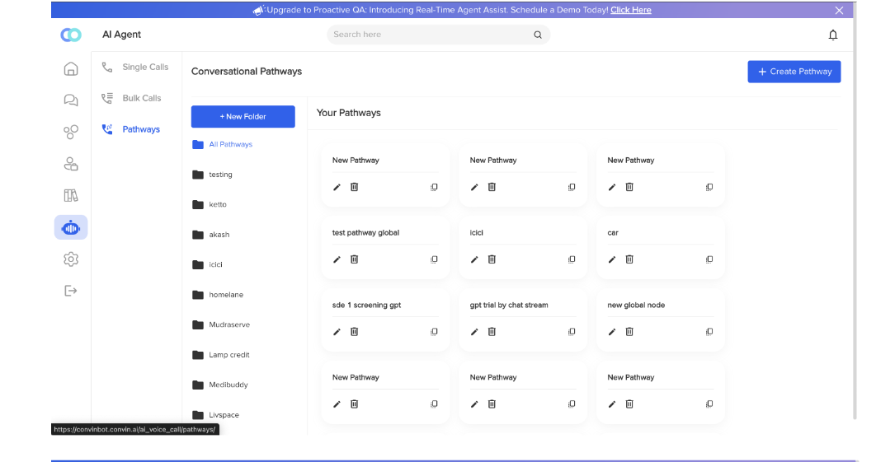Open the homelane folder
The image size is (876, 462).
click(x=218, y=295)
